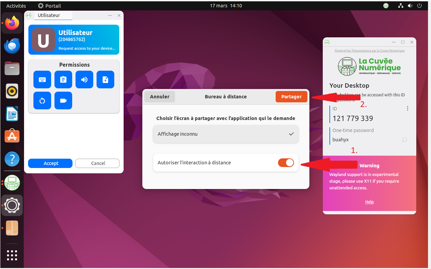The image size is (431, 269).
Task: Accept the Utilisateur connection request
Action: click(51, 163)
